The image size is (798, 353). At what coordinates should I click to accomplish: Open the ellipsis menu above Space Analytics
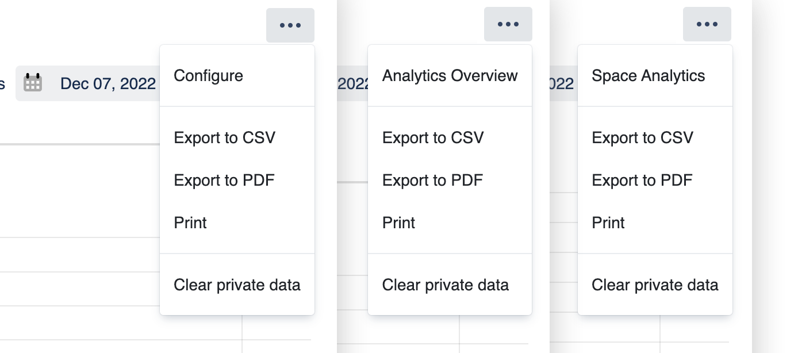point(707,24)
